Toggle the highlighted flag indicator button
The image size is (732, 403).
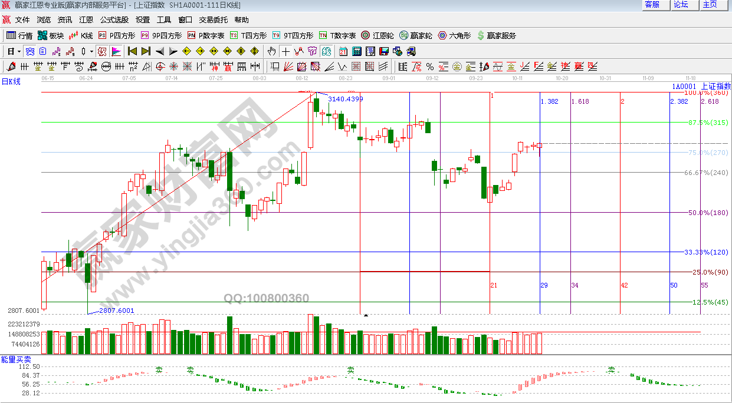click(116, 51)
